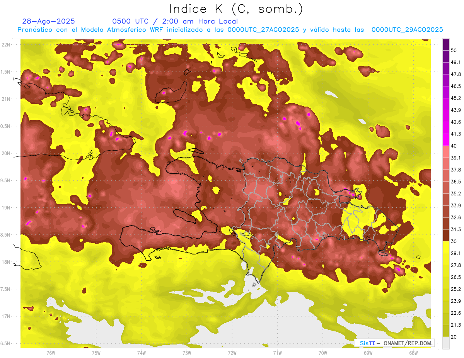Pick the dark purple swatch above 50
Screen dimensions: 464x358
coord(446,44)
